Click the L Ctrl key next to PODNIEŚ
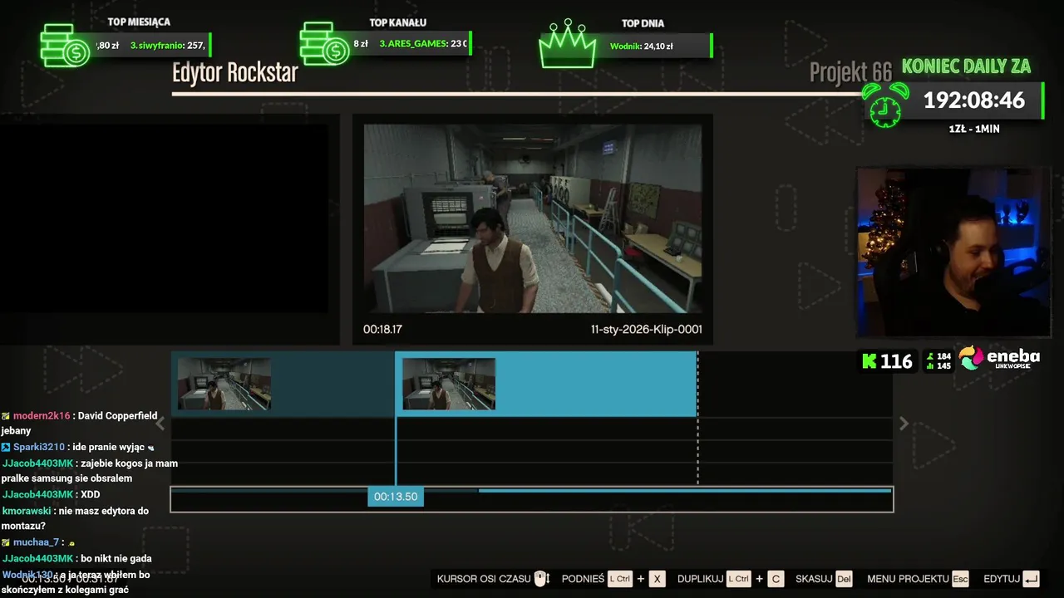This screenshot has height=598, width=1064. pos(620,579)
